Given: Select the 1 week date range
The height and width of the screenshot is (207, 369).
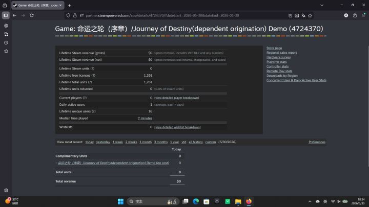Looking at the screenshot, I should pos(117,142).
